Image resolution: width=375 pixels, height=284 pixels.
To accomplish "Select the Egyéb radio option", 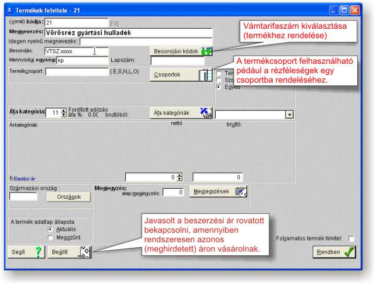I will tap(219, 87).
